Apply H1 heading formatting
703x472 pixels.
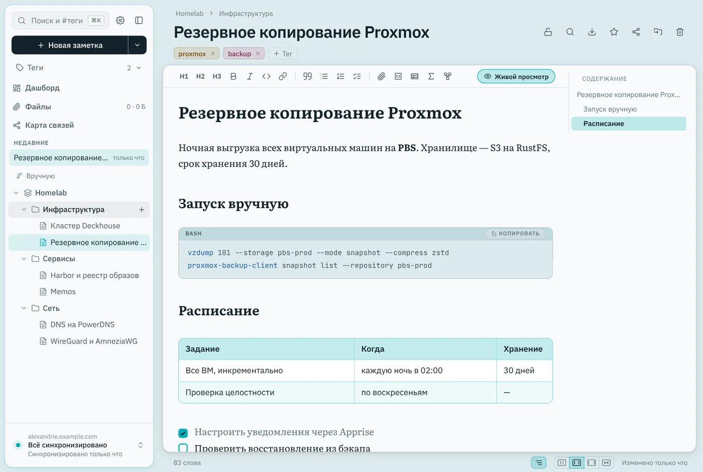184,76
